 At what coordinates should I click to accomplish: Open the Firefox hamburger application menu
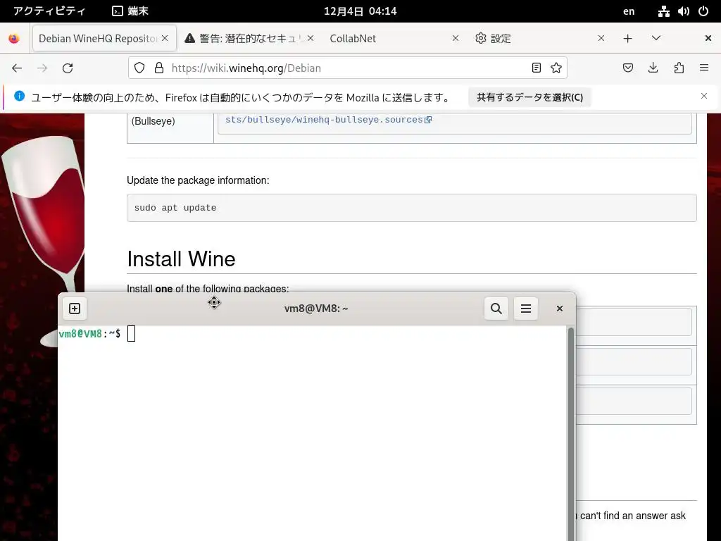pyautogui.click(x=704, y=68)
